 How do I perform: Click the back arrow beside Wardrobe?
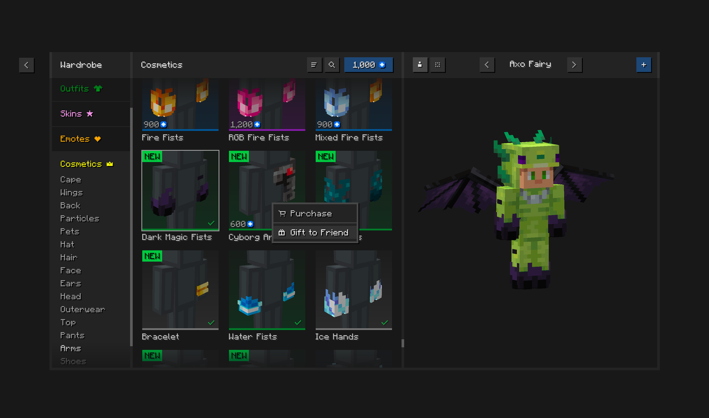click(26, 65)
